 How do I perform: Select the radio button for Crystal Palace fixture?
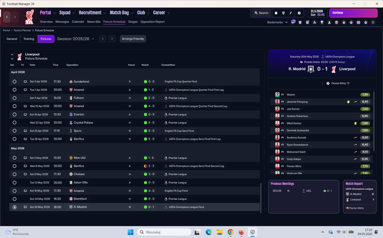click(15, 122)
